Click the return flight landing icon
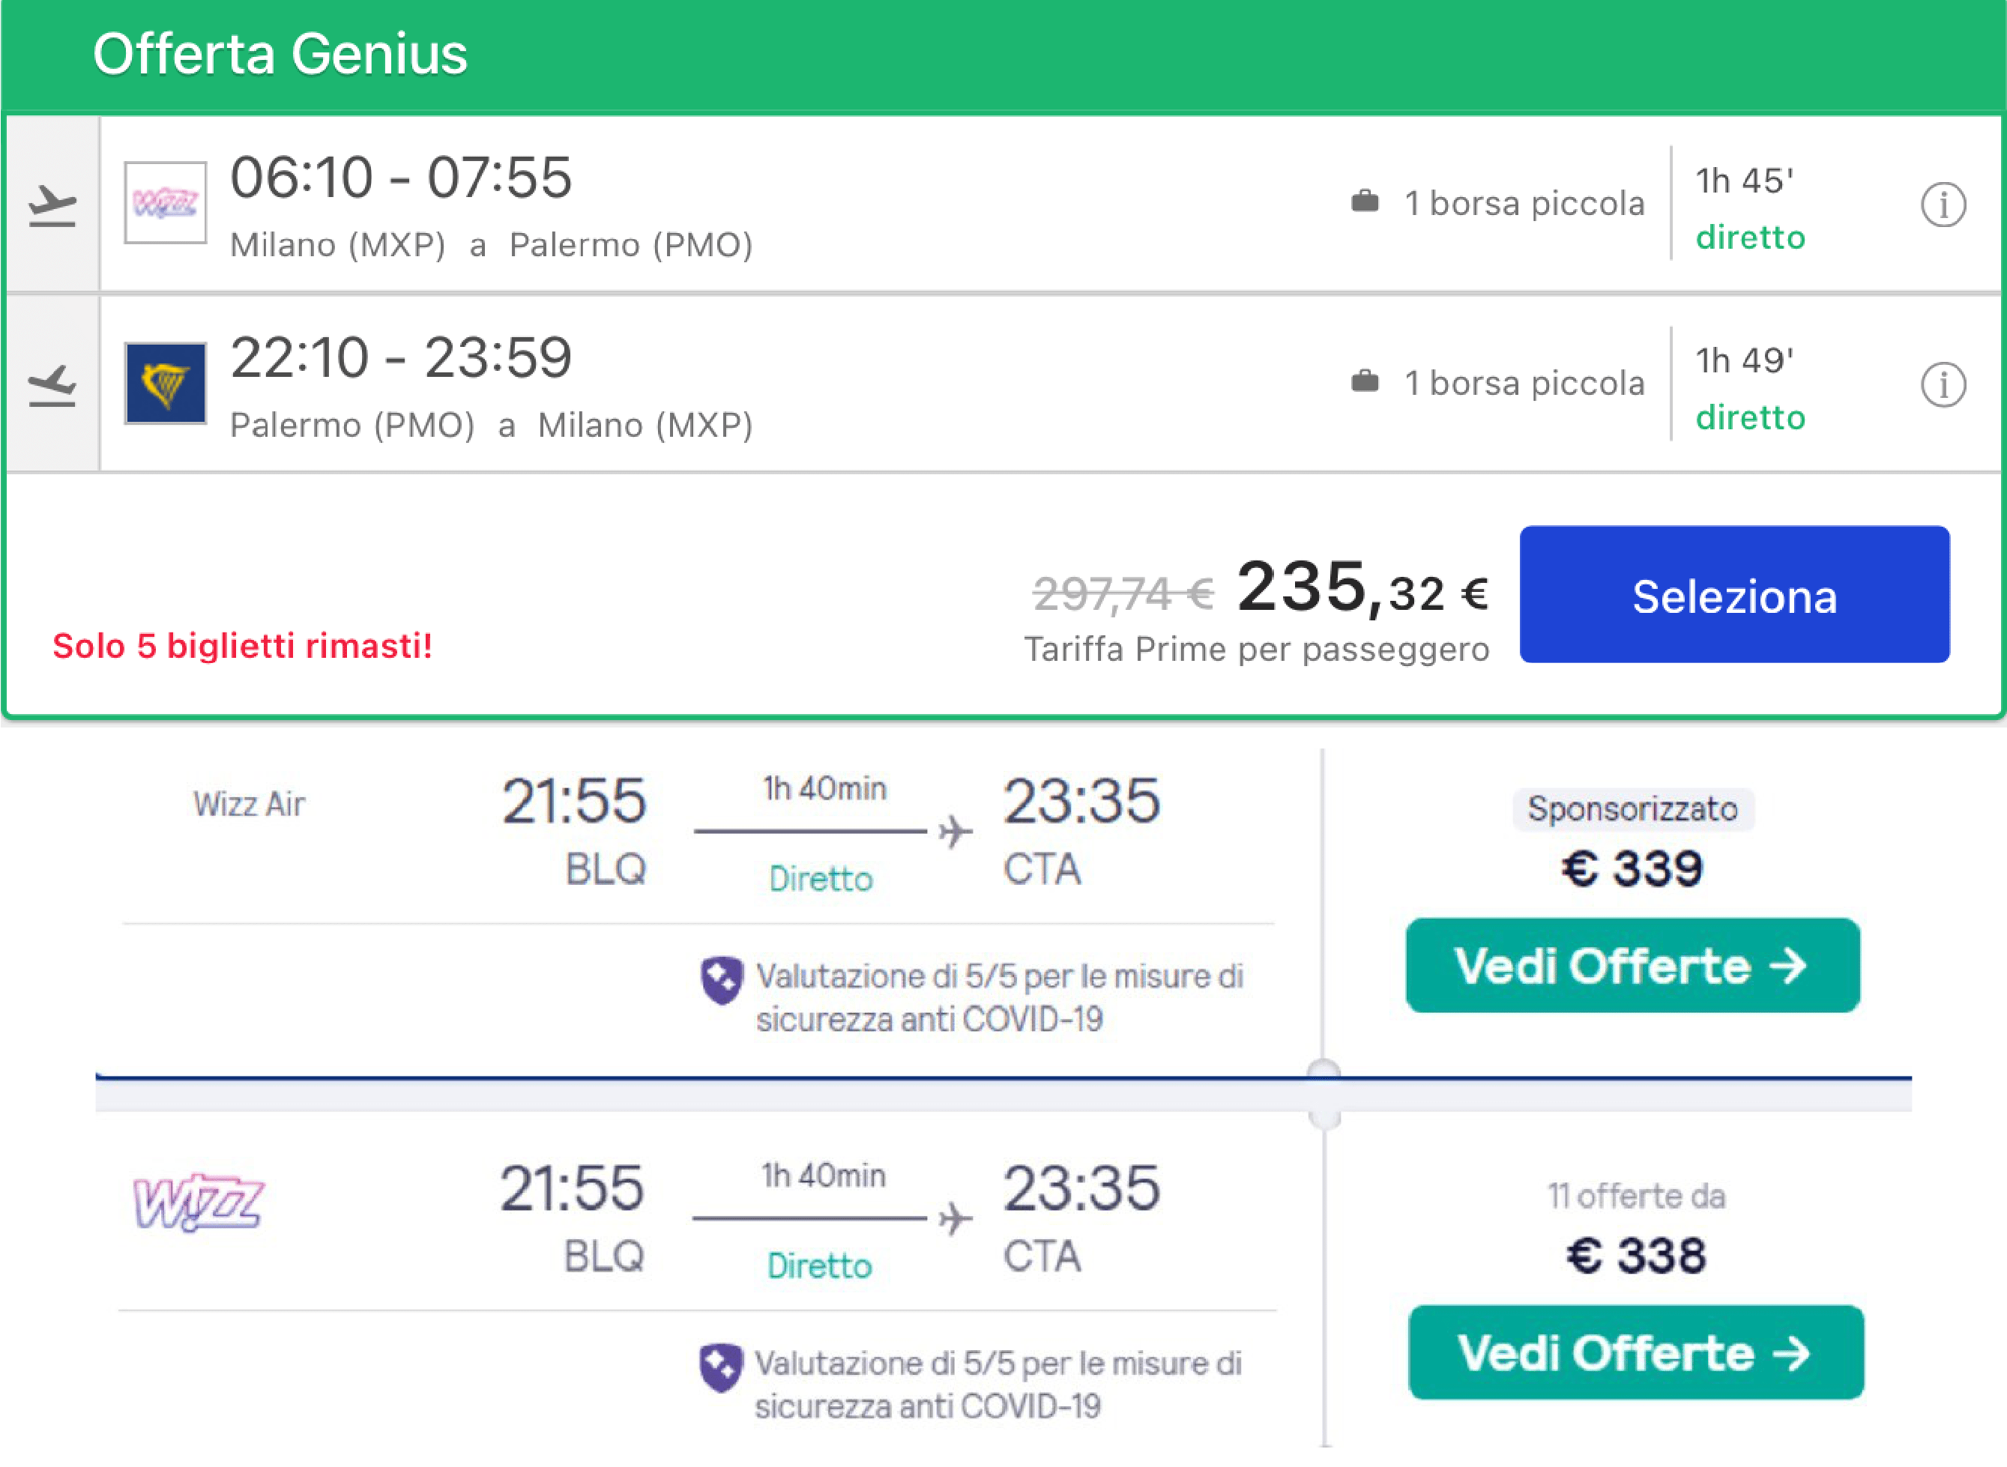2007x1467 pixels. pyautogui.click(x=52, y=385)
